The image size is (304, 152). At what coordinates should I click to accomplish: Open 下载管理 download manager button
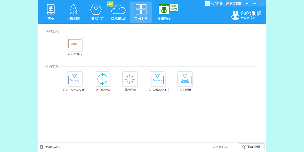coord(251,147)
